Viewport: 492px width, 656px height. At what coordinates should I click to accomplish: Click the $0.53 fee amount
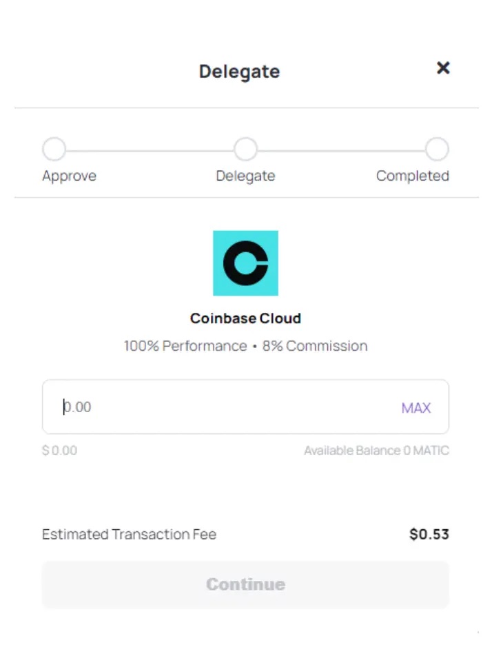429,534
